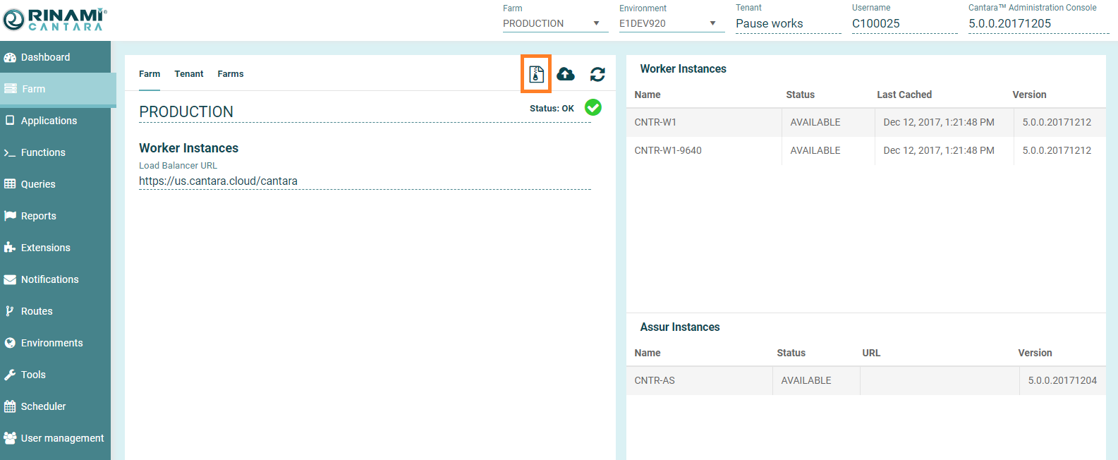The height and width of the screenshot is (460, 1118).
Task: Open Tools from the sidebar
Action: point(33,375)
